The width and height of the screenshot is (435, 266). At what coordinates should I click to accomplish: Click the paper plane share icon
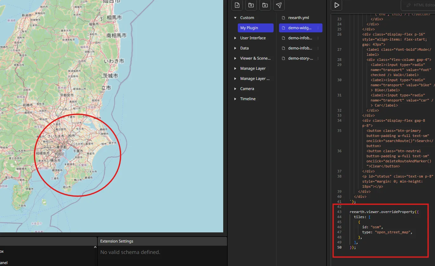click(x=279, y=5)
